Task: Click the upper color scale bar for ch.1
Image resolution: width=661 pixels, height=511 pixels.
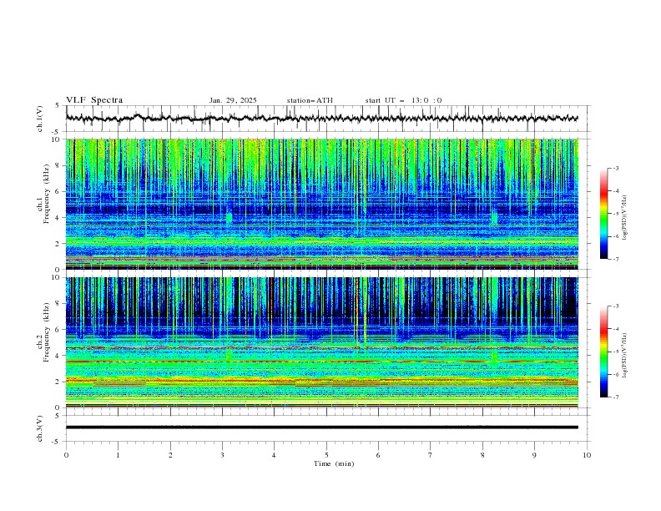Action: pos(603,214)
